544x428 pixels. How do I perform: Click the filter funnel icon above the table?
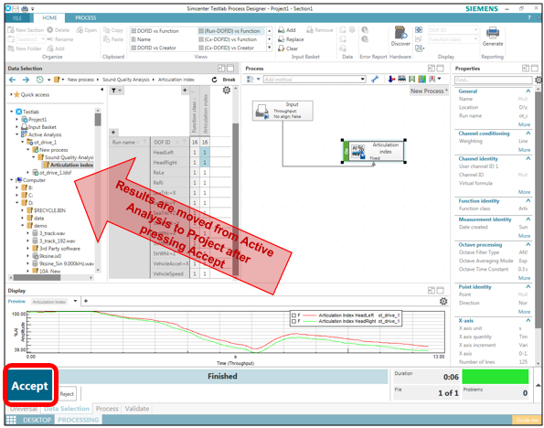click(x=113, y=91)
